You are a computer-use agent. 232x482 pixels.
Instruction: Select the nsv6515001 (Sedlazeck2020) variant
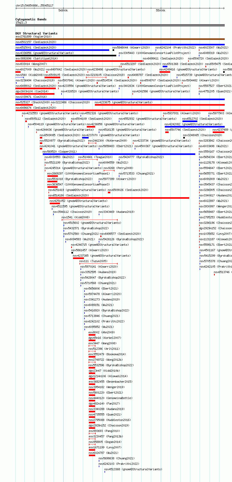pos(36,47)
